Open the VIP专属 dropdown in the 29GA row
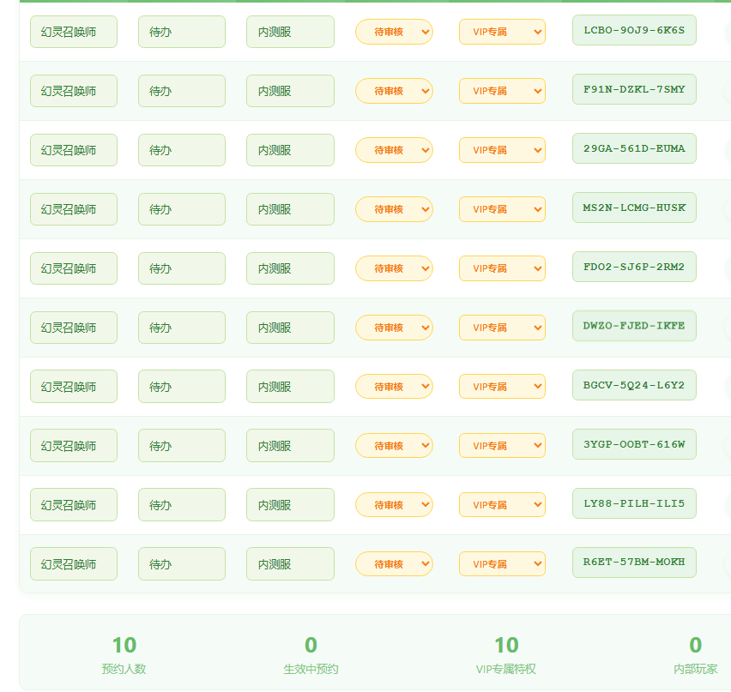 [x=502, y=150]
